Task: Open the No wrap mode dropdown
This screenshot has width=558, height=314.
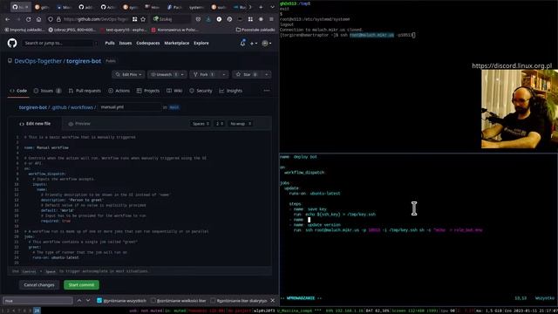Action: (241, 124)
